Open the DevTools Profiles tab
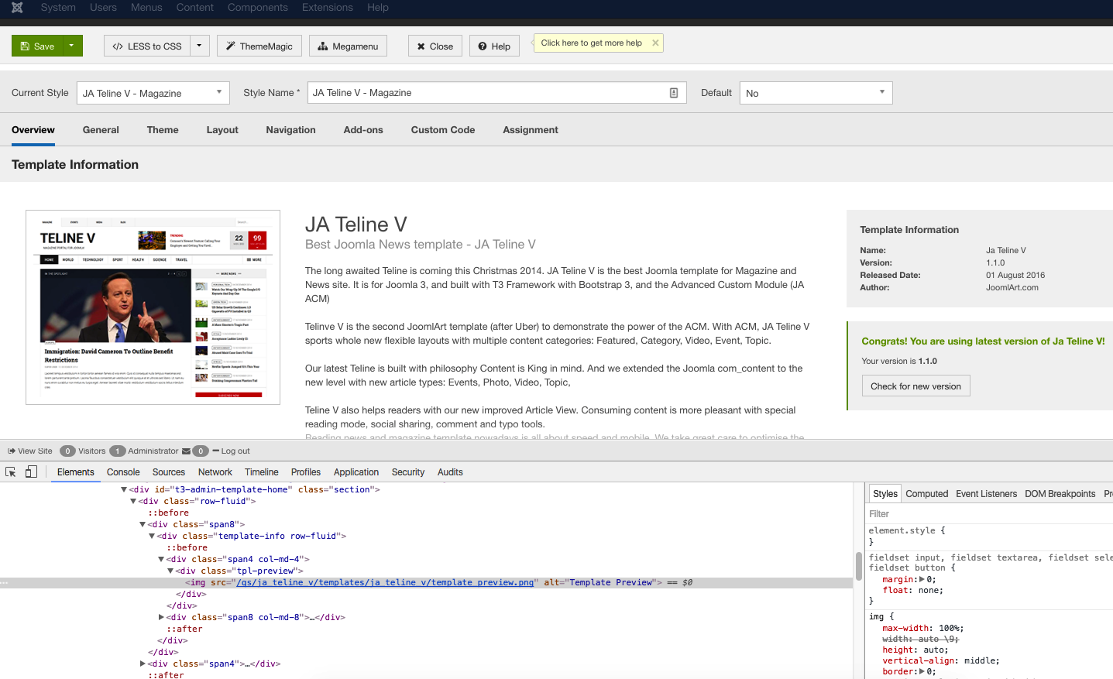The height and width of the screenshot is (679, 1113). tap(306, 472)
